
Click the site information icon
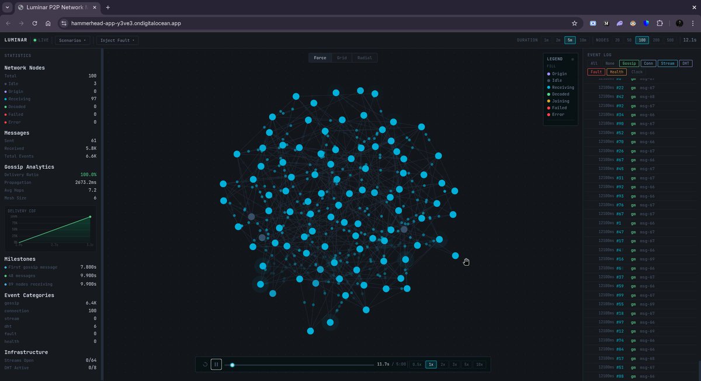[x=64, y=23]
